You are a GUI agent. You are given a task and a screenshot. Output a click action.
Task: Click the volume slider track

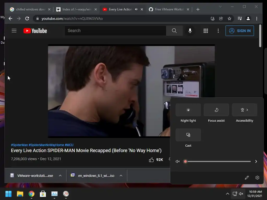pos(218,161)
